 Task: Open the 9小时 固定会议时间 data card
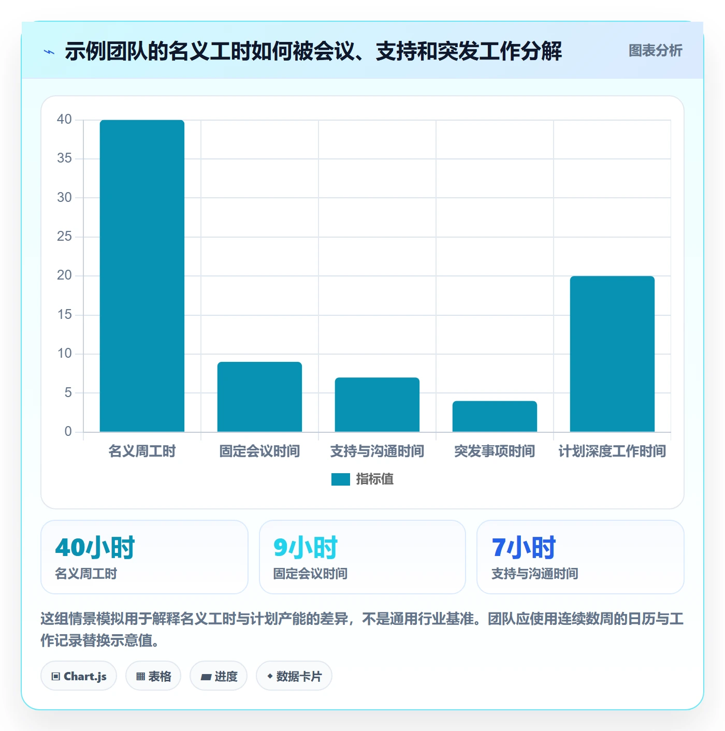(363, 557)
